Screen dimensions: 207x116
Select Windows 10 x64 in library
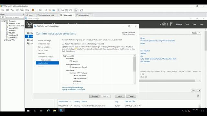pos(14,24)
